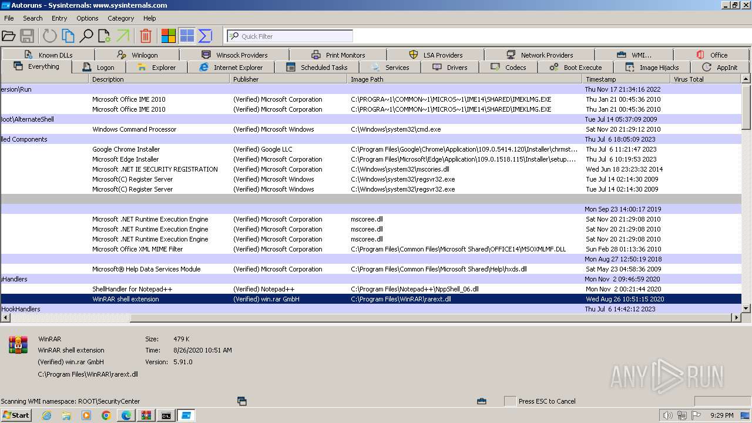The height and width of the screenshot is (423, 752).
Task: Click the hxds.dll image path cell
Action: 438,269
